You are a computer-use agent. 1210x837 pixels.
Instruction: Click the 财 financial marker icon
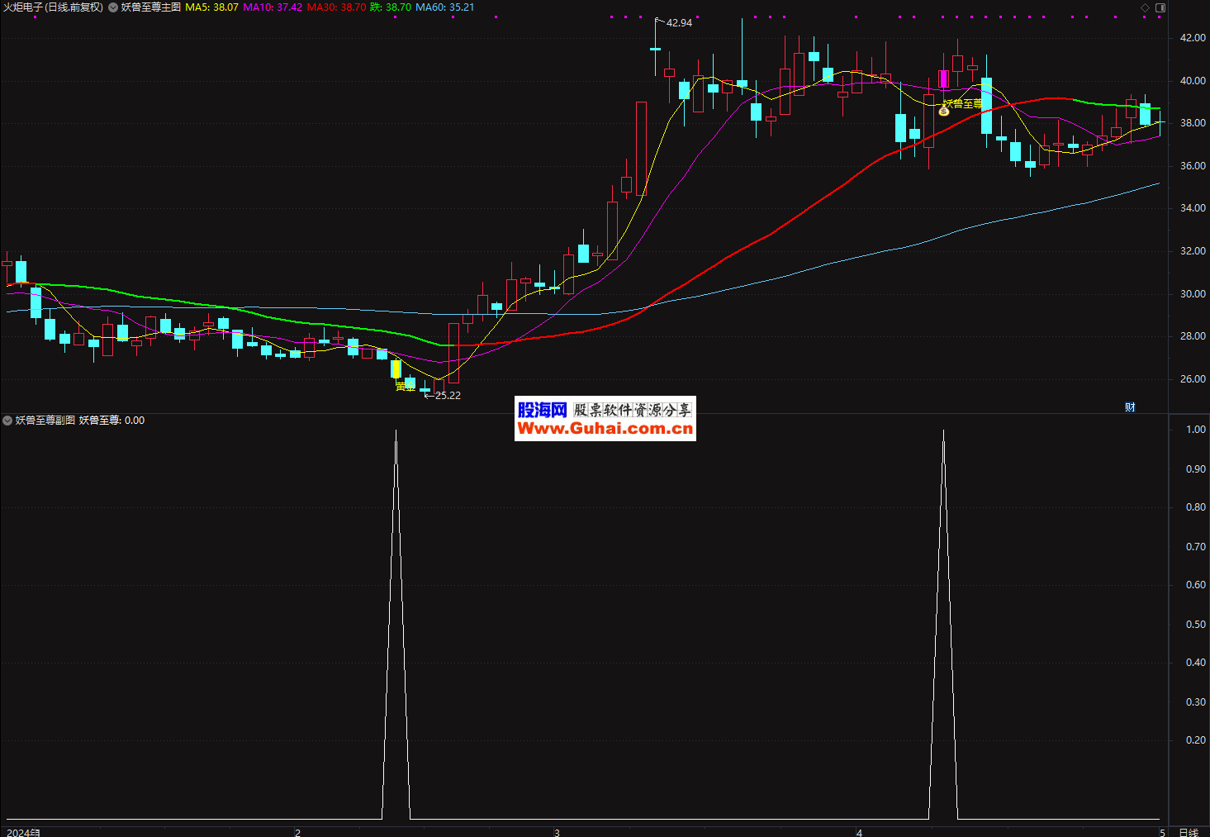coord(1130,407)
